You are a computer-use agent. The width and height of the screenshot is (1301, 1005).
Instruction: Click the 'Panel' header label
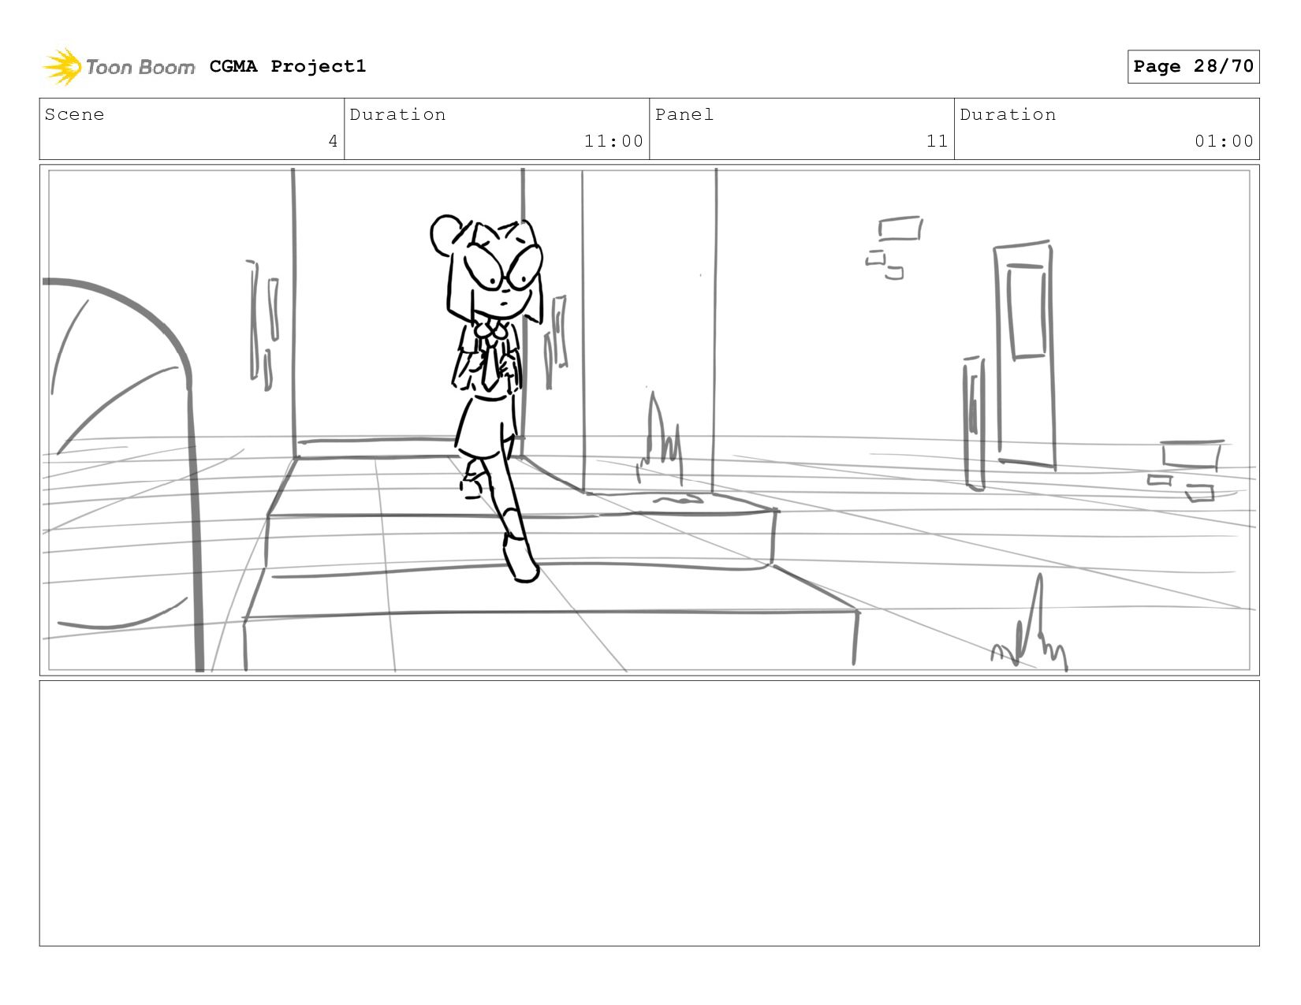coord(684,114)
